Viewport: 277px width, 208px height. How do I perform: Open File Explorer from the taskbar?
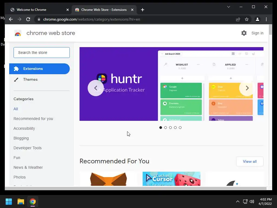[21, 201]
